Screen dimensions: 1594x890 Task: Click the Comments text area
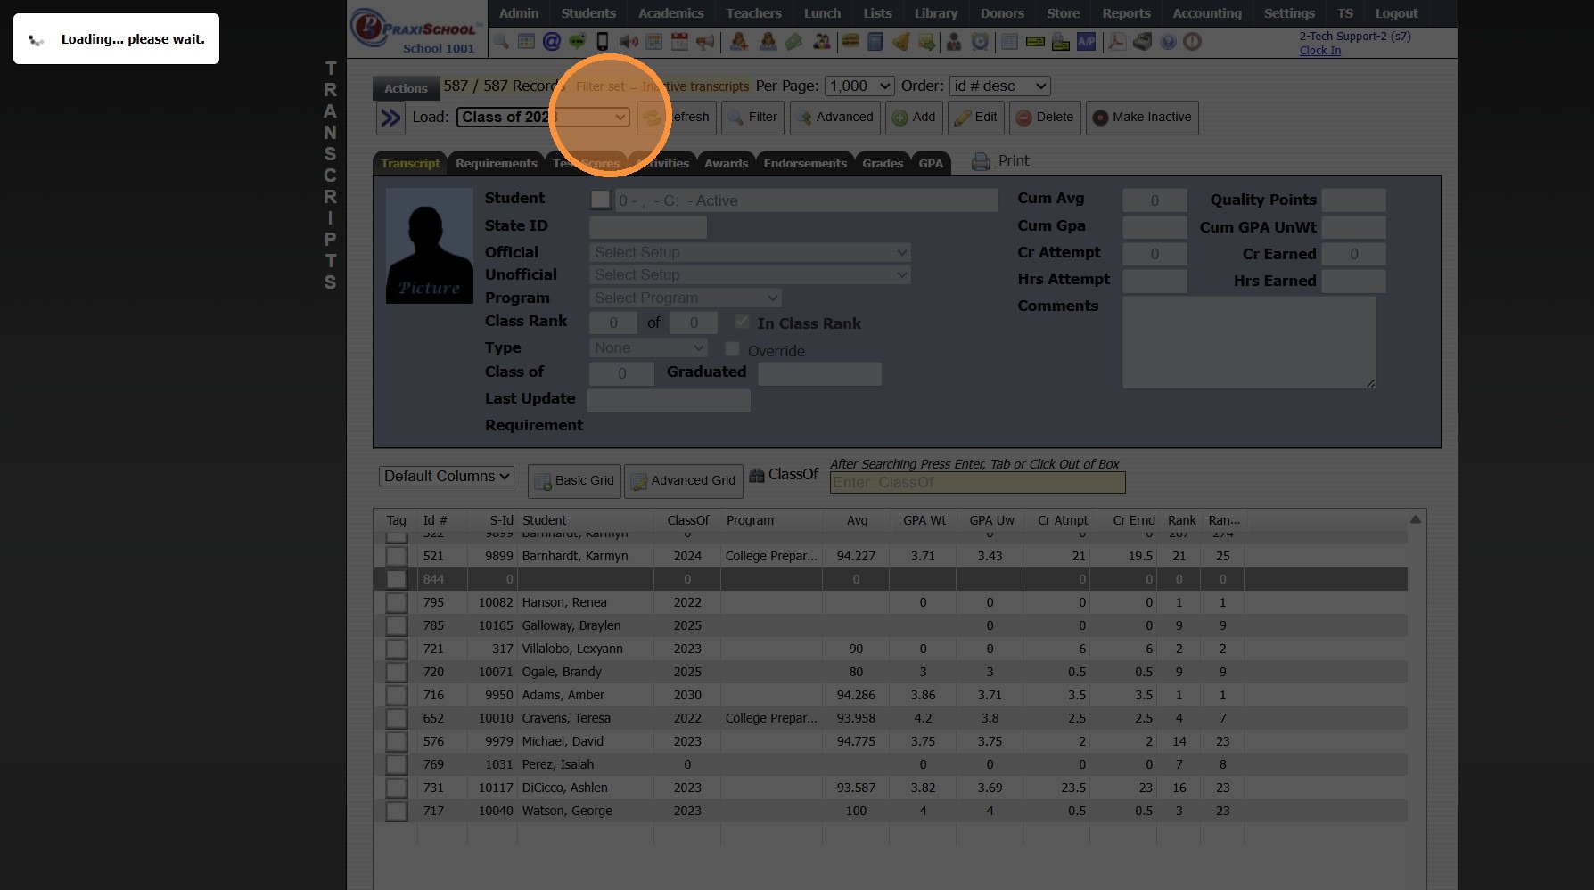(1249, 342)
